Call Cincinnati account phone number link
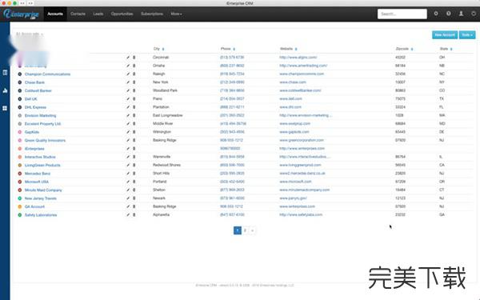 232,58
